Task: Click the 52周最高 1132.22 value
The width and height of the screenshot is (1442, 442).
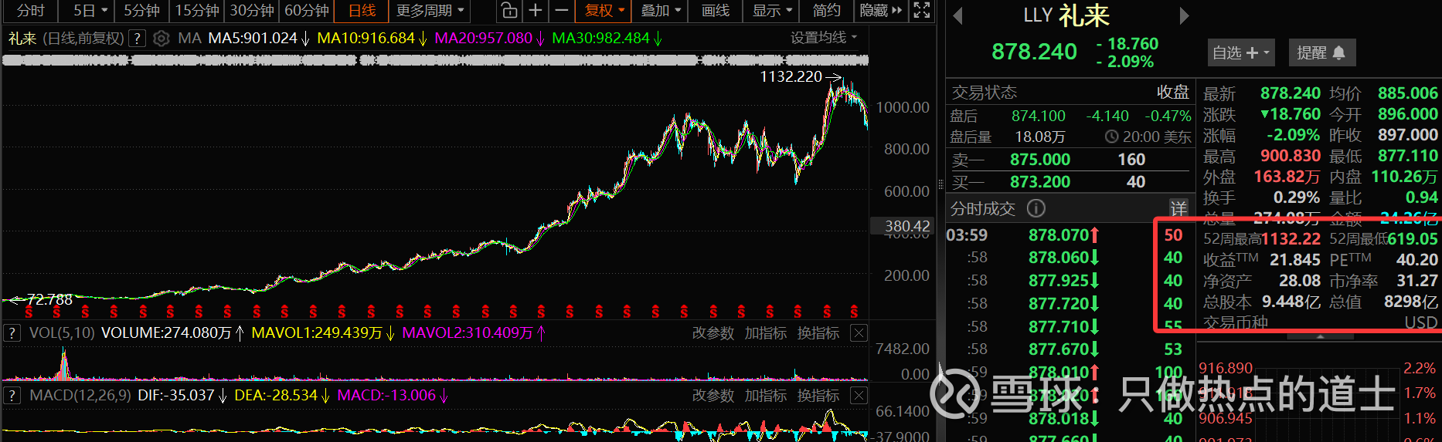Action: [1291, 239]
